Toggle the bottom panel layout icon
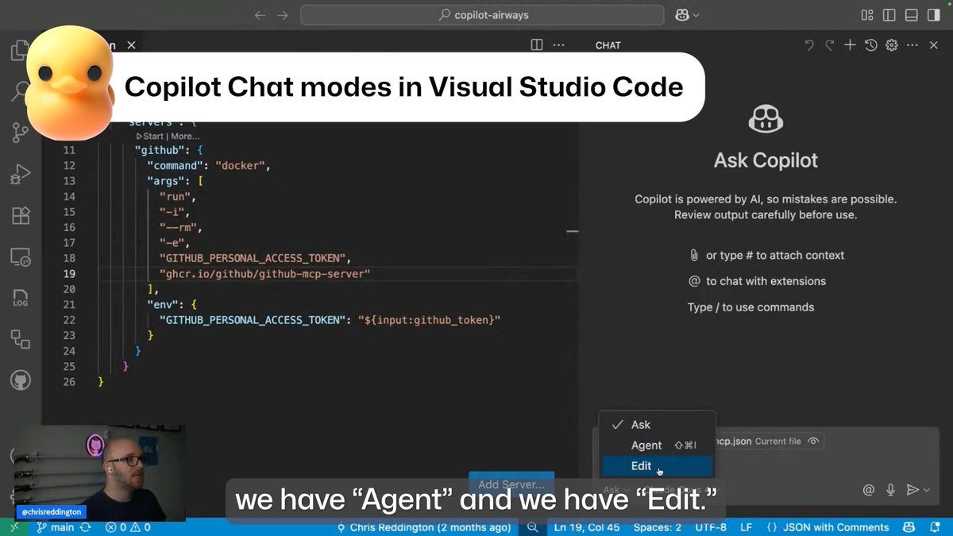This screenshot has height=536, width=953. tap(912, 14)
